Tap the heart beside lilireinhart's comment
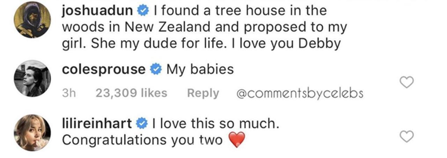Viewport: 447px width, 158px height. coord(406,136)
